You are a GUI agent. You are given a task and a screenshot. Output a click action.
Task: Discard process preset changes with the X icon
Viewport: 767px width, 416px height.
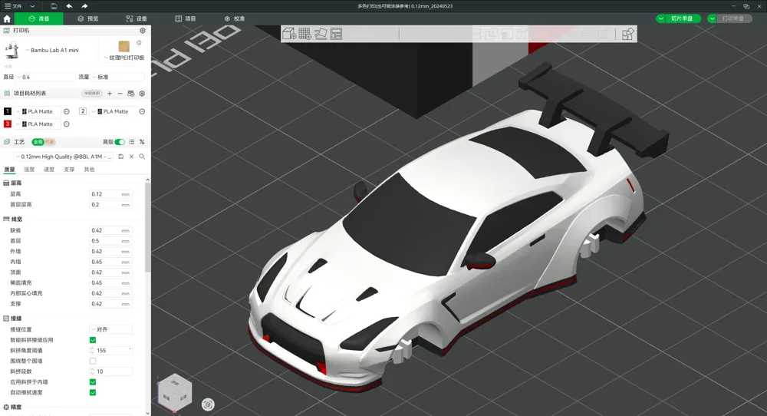point(131,157)
